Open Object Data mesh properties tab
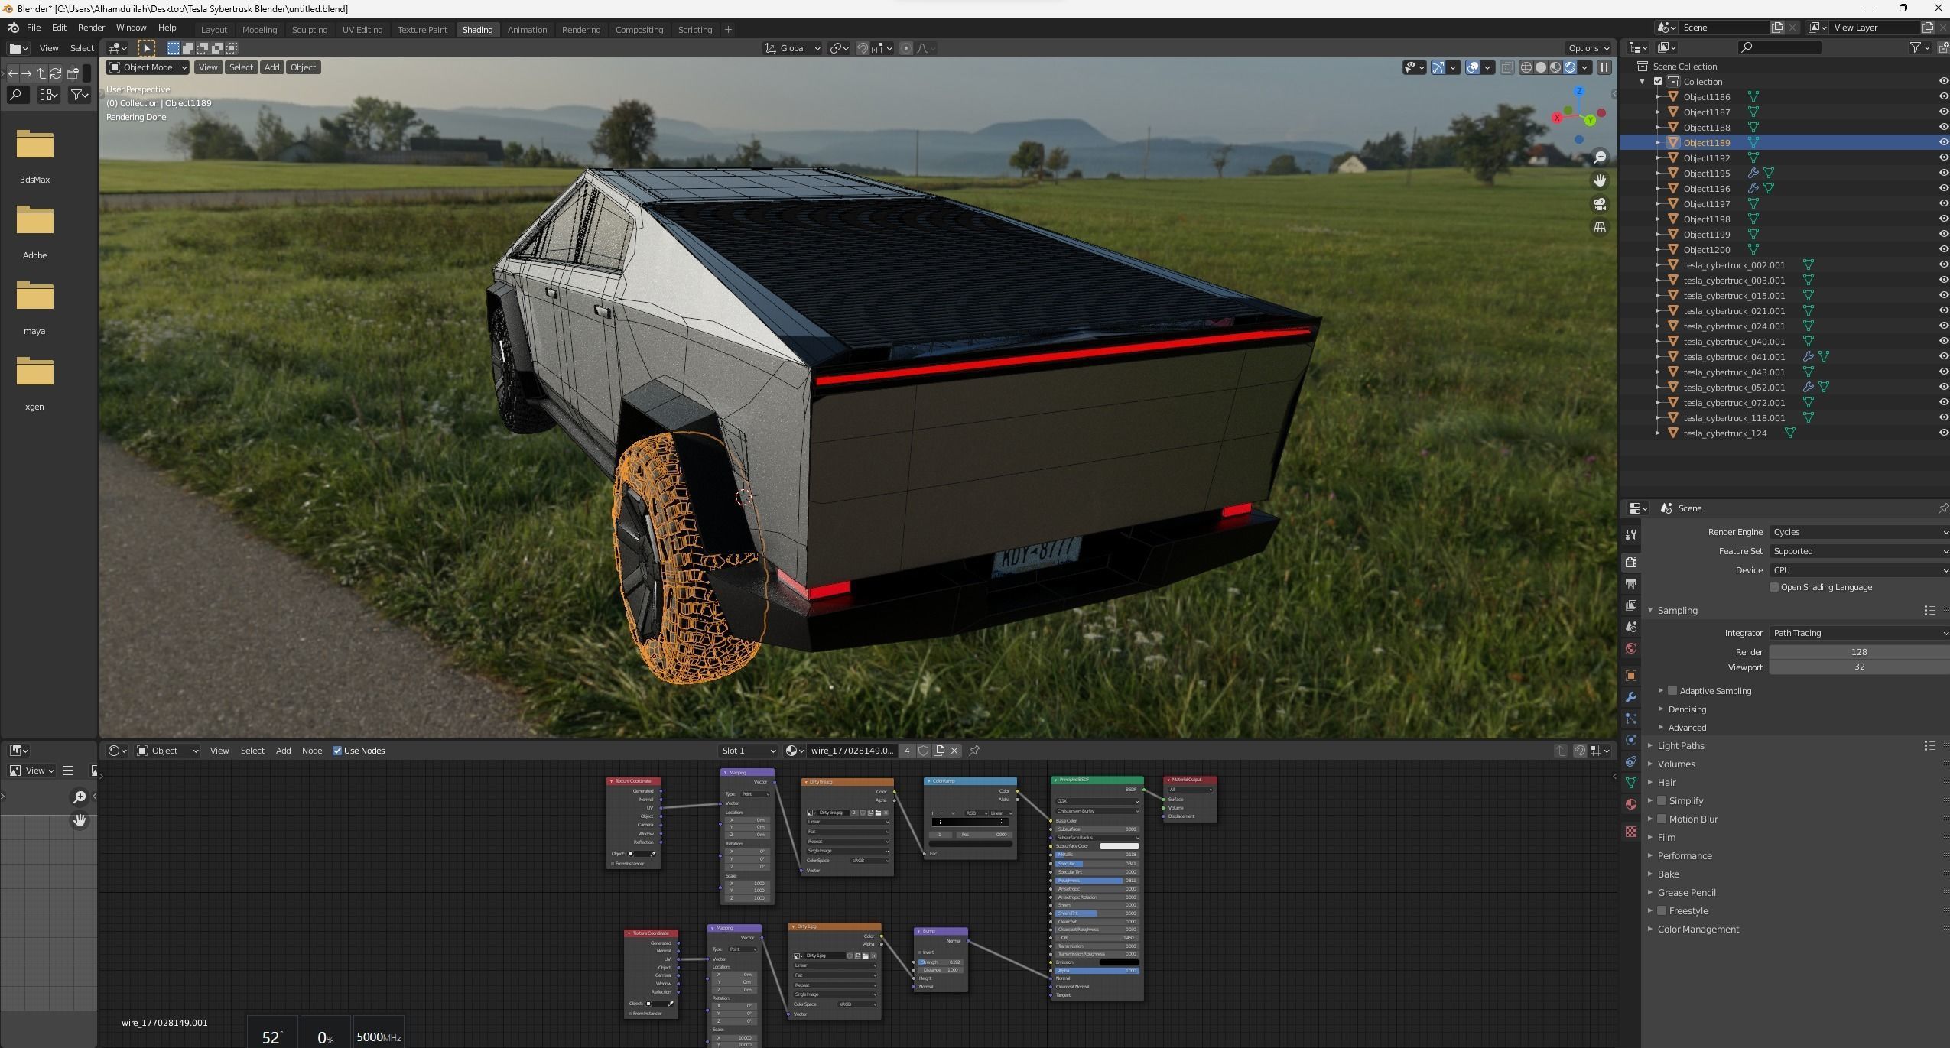 1630,783
